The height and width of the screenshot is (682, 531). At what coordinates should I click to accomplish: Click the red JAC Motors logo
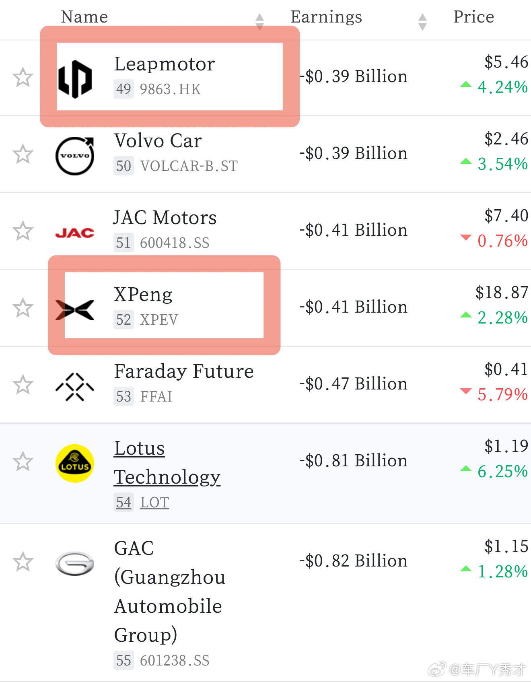click(x=75, y=233)
